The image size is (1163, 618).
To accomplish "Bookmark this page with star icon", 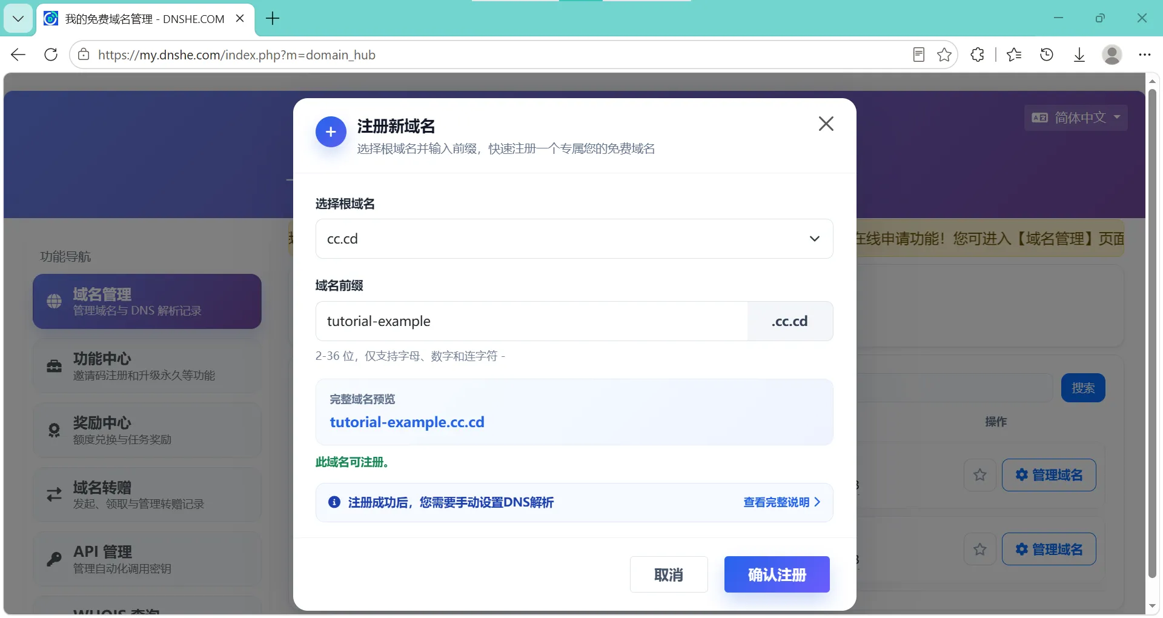I will (x=944, y=55).
